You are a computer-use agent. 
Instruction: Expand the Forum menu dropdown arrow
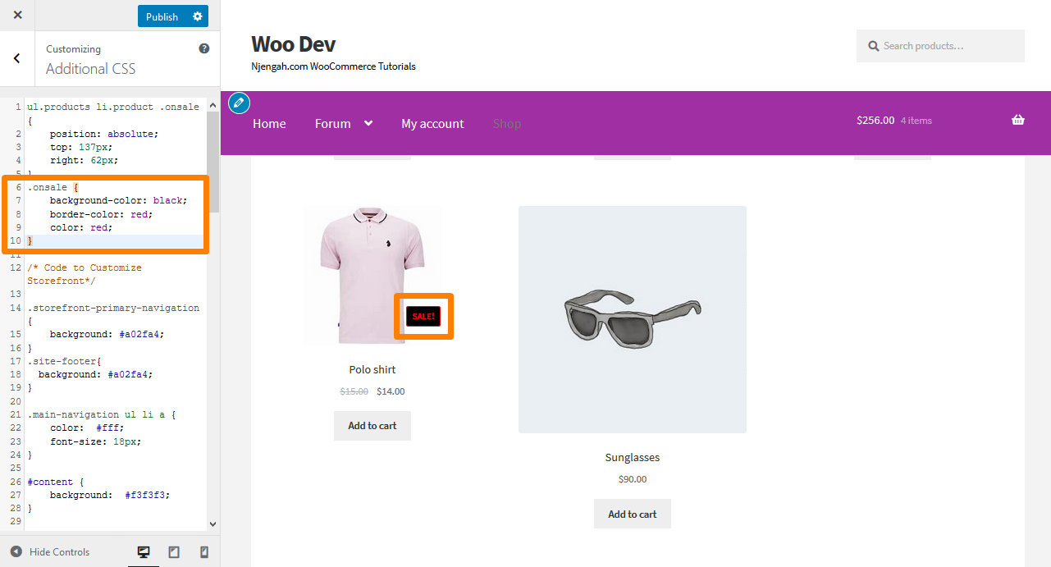coord(368,123)
